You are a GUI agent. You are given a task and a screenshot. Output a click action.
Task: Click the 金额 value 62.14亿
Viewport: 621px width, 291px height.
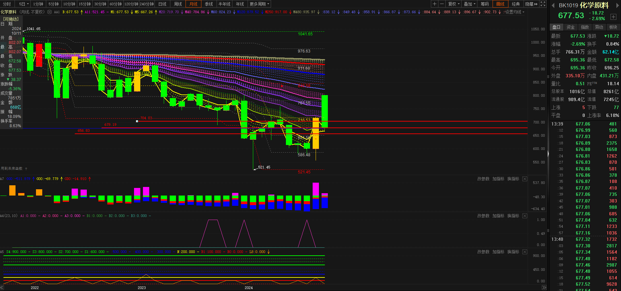tap(610, 52)
